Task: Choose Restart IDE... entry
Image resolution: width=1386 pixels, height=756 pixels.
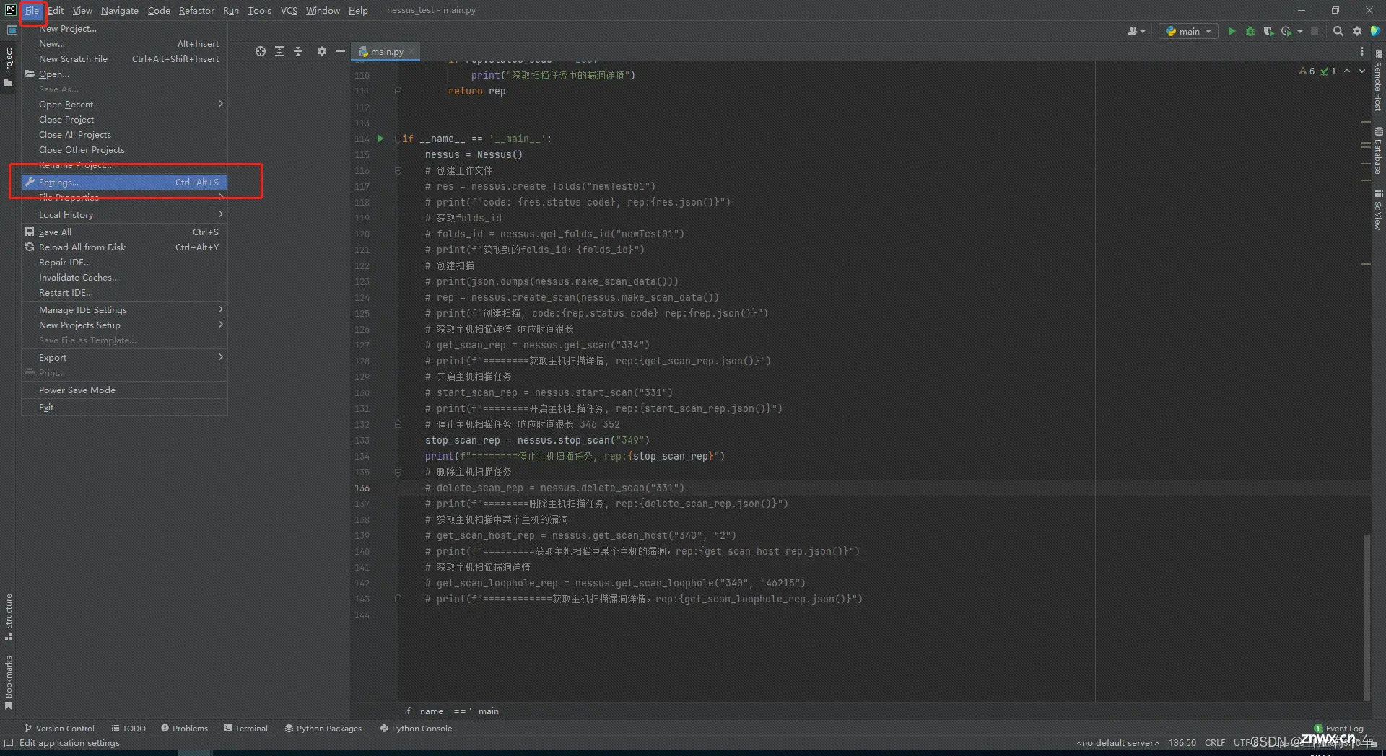Action: click(x=124, y=292)
